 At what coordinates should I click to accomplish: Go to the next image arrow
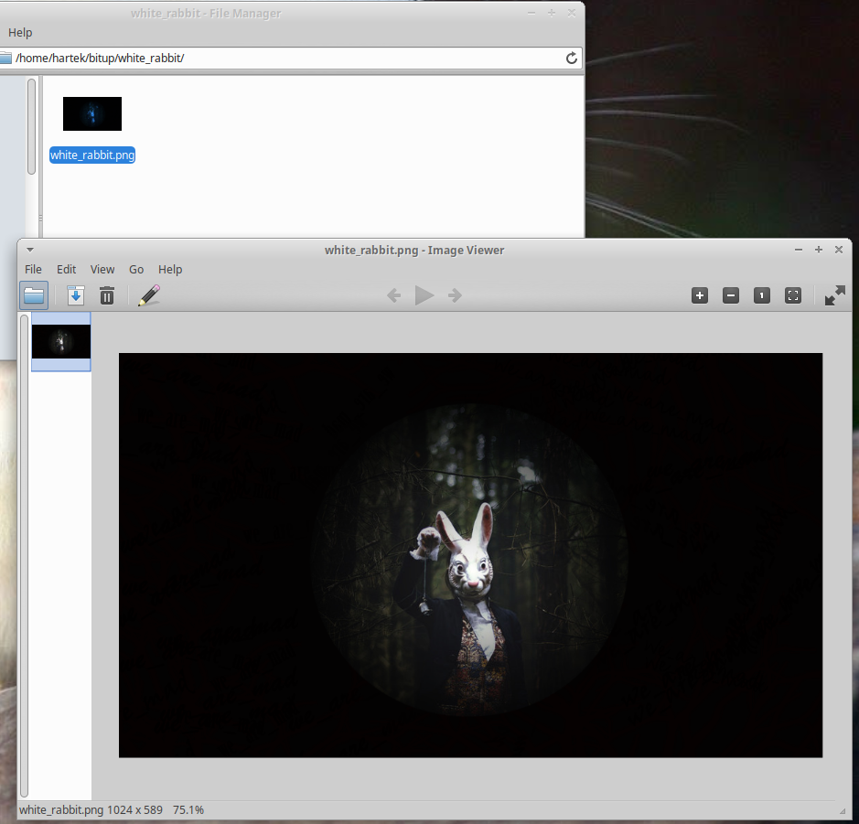coord(455,295)
